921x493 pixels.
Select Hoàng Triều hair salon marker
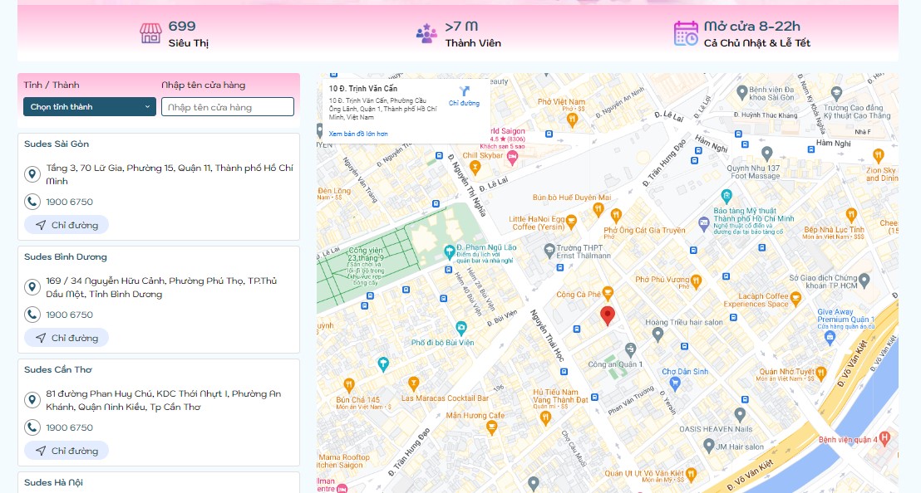click(658, 334)
